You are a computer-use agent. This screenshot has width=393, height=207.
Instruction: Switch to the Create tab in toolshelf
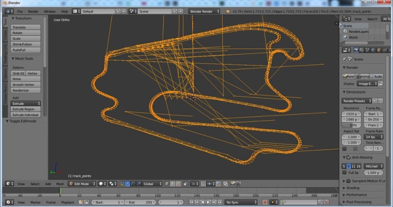(x=6, y=35)
